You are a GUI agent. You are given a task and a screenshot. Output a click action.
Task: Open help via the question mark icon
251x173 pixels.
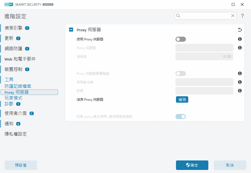(x=242, y=16)
